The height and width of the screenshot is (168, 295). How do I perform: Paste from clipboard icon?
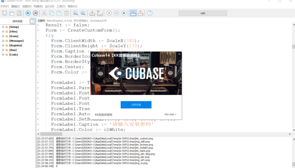(59, 13)
